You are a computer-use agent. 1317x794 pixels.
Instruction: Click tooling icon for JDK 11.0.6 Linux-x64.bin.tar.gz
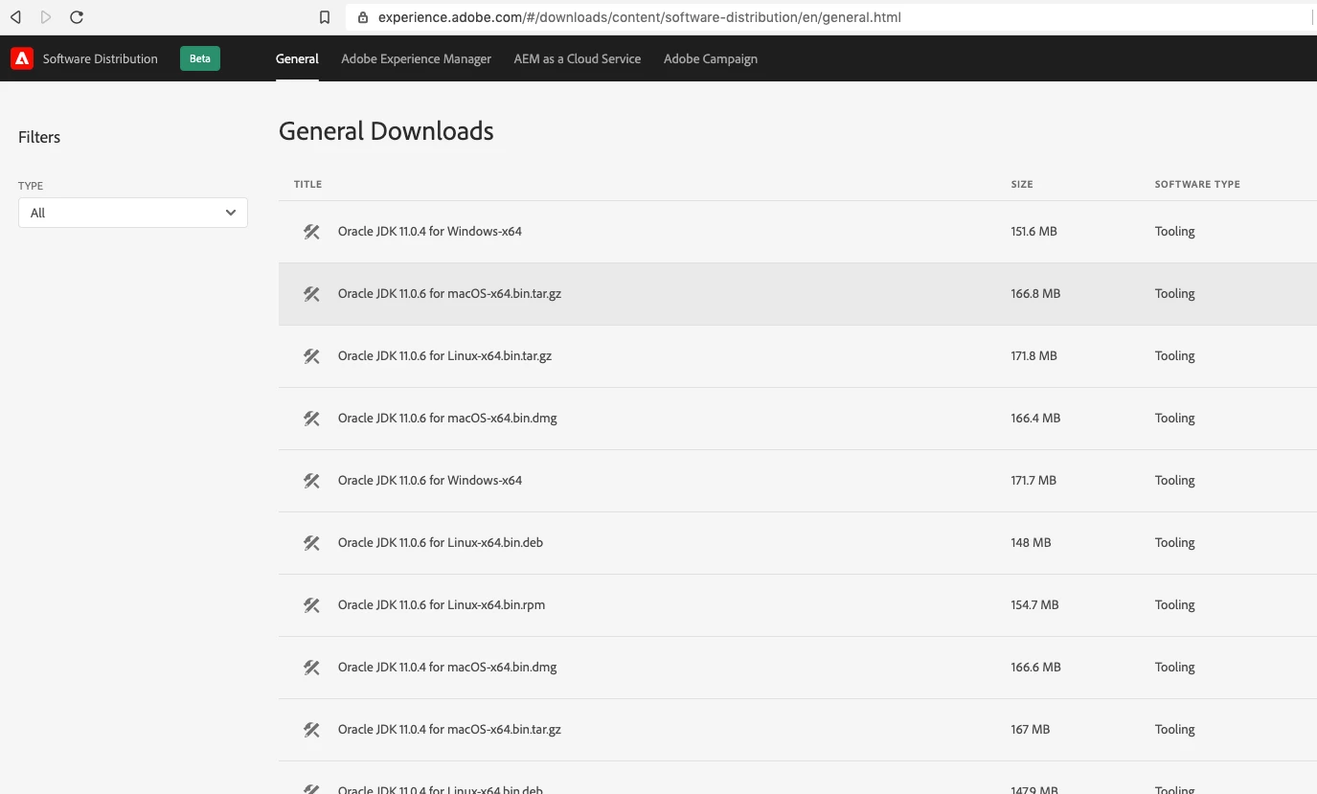click(x=311, y=356)
